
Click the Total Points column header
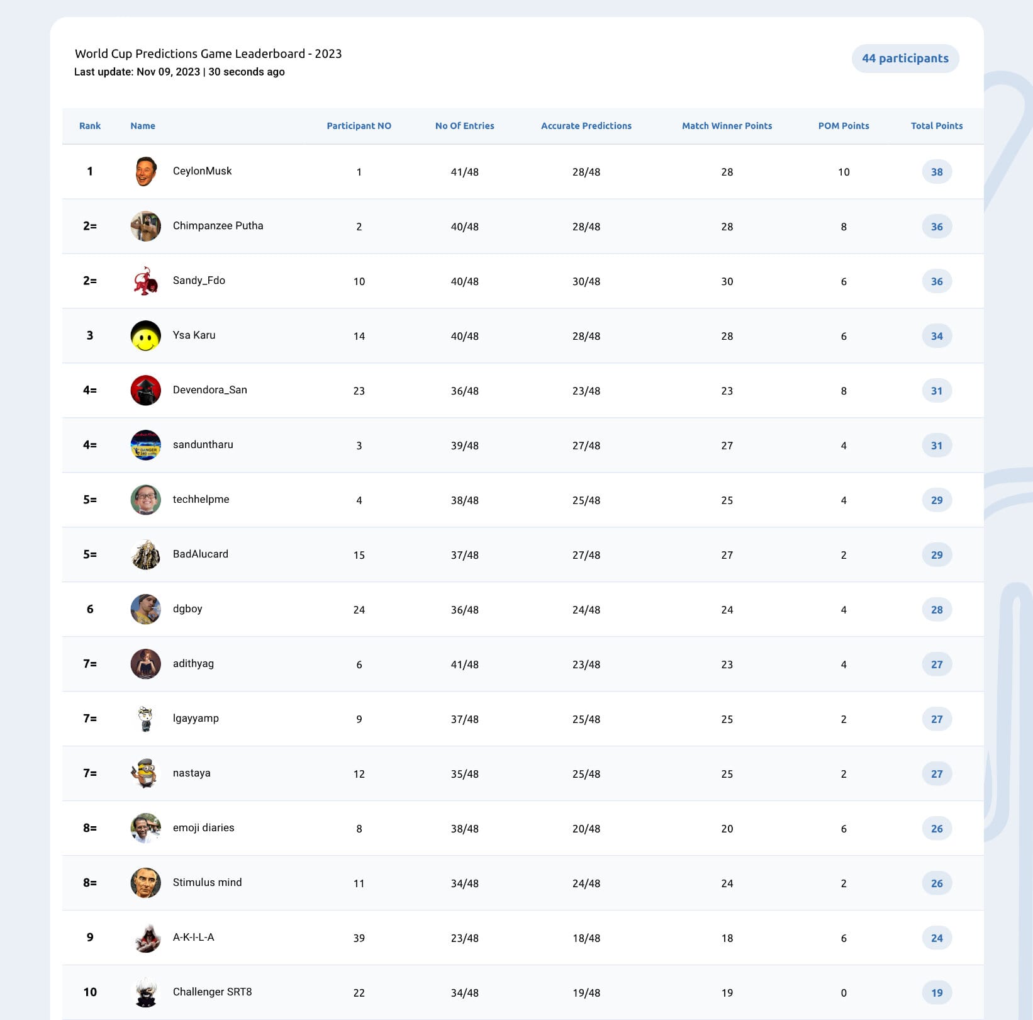click(x=937, y=126)
